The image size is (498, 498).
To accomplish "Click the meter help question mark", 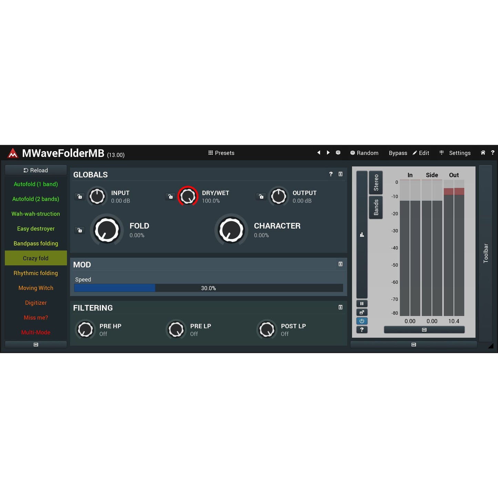I will [x=362, y=330].
